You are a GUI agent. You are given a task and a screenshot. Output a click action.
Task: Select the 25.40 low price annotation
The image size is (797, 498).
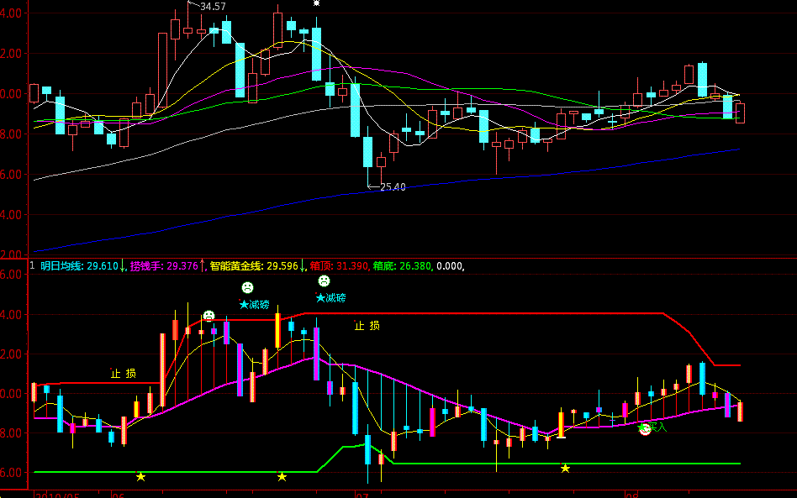pos(393,186)
